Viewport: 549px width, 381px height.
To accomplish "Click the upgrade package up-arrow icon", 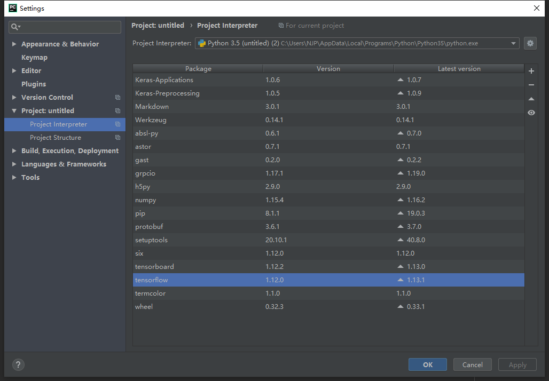I will [531, 99].
